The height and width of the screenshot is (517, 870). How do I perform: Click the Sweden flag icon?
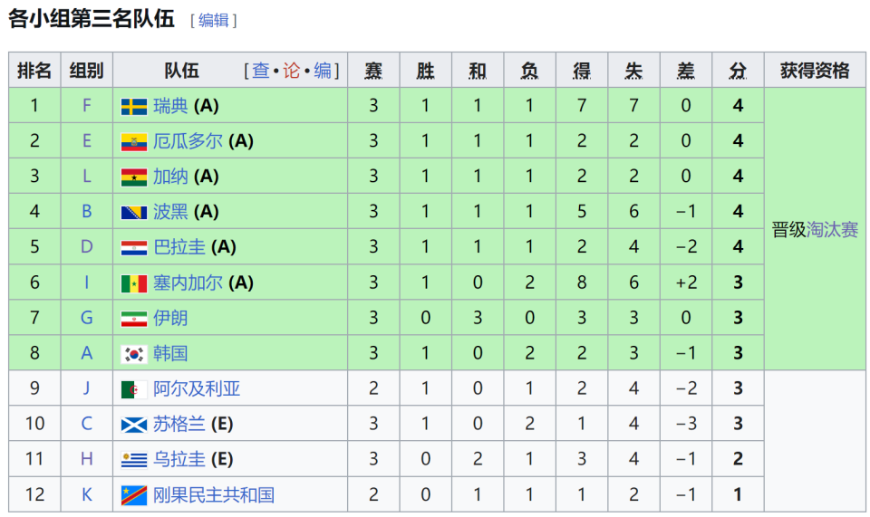tap(134, 107)
